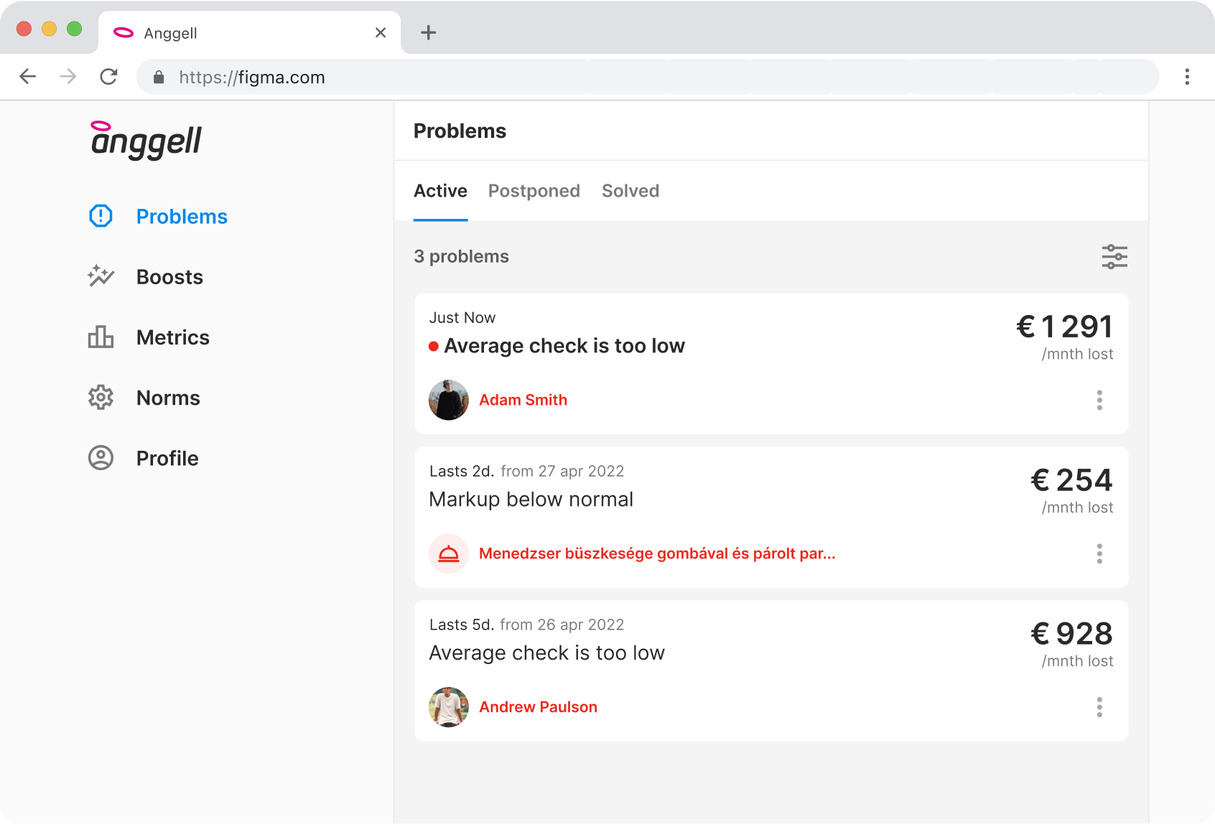Reload the page in browser

coord(108,77)
